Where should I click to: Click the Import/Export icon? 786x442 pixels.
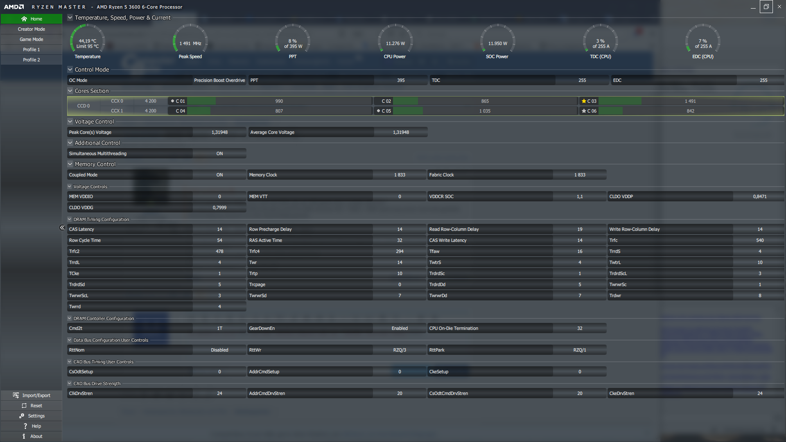pos(16,395)
